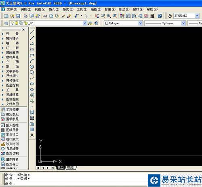Click the Print icon
The width and height of the screenshot is (202, 187).
pyautogui.click(x=25, y=16)
